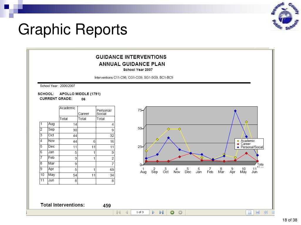Click the 'May' row label in the table

pyautogui.click(x=51, y=175)
